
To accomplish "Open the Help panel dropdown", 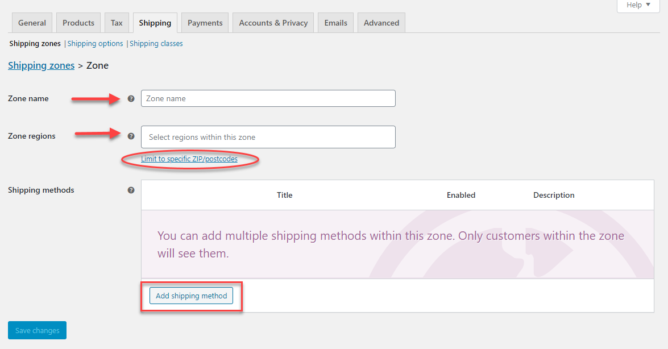I will click(638, 5).
